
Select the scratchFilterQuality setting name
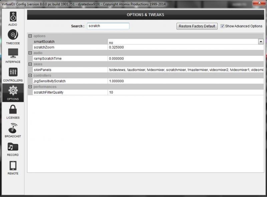pos(48,93)
